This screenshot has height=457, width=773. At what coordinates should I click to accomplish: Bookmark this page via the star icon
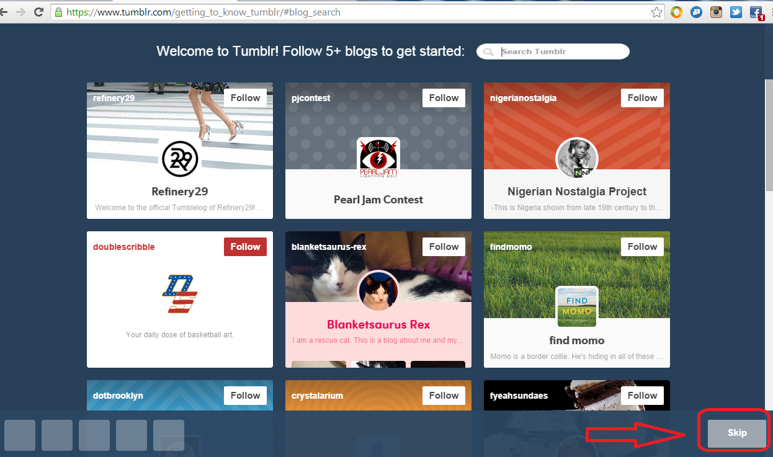pos(656,12)
